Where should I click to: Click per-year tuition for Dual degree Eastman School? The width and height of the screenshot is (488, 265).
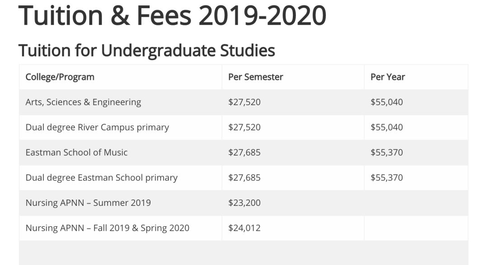[x=386, y=178]
